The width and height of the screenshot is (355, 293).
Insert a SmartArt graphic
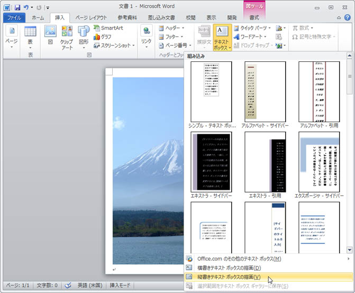110,28
